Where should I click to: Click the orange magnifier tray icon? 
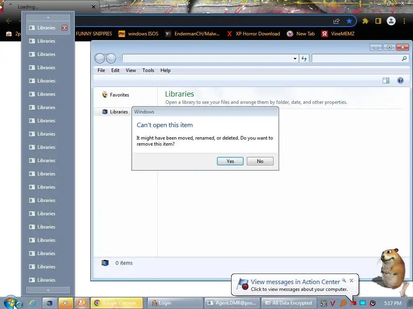click(x=343, y=303)
